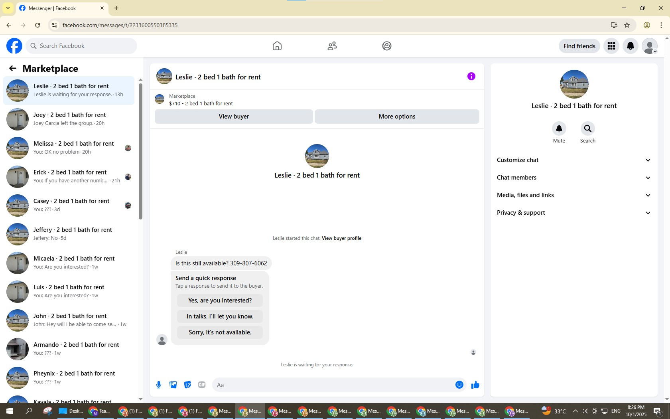Open the Chrome three-dot menu
The image size is (670, 419).
[661, 25]
